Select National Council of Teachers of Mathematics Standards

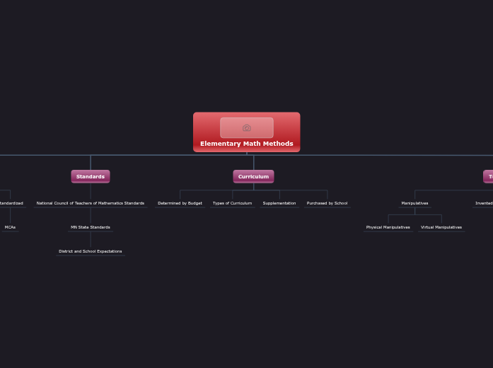pos(91,203)
